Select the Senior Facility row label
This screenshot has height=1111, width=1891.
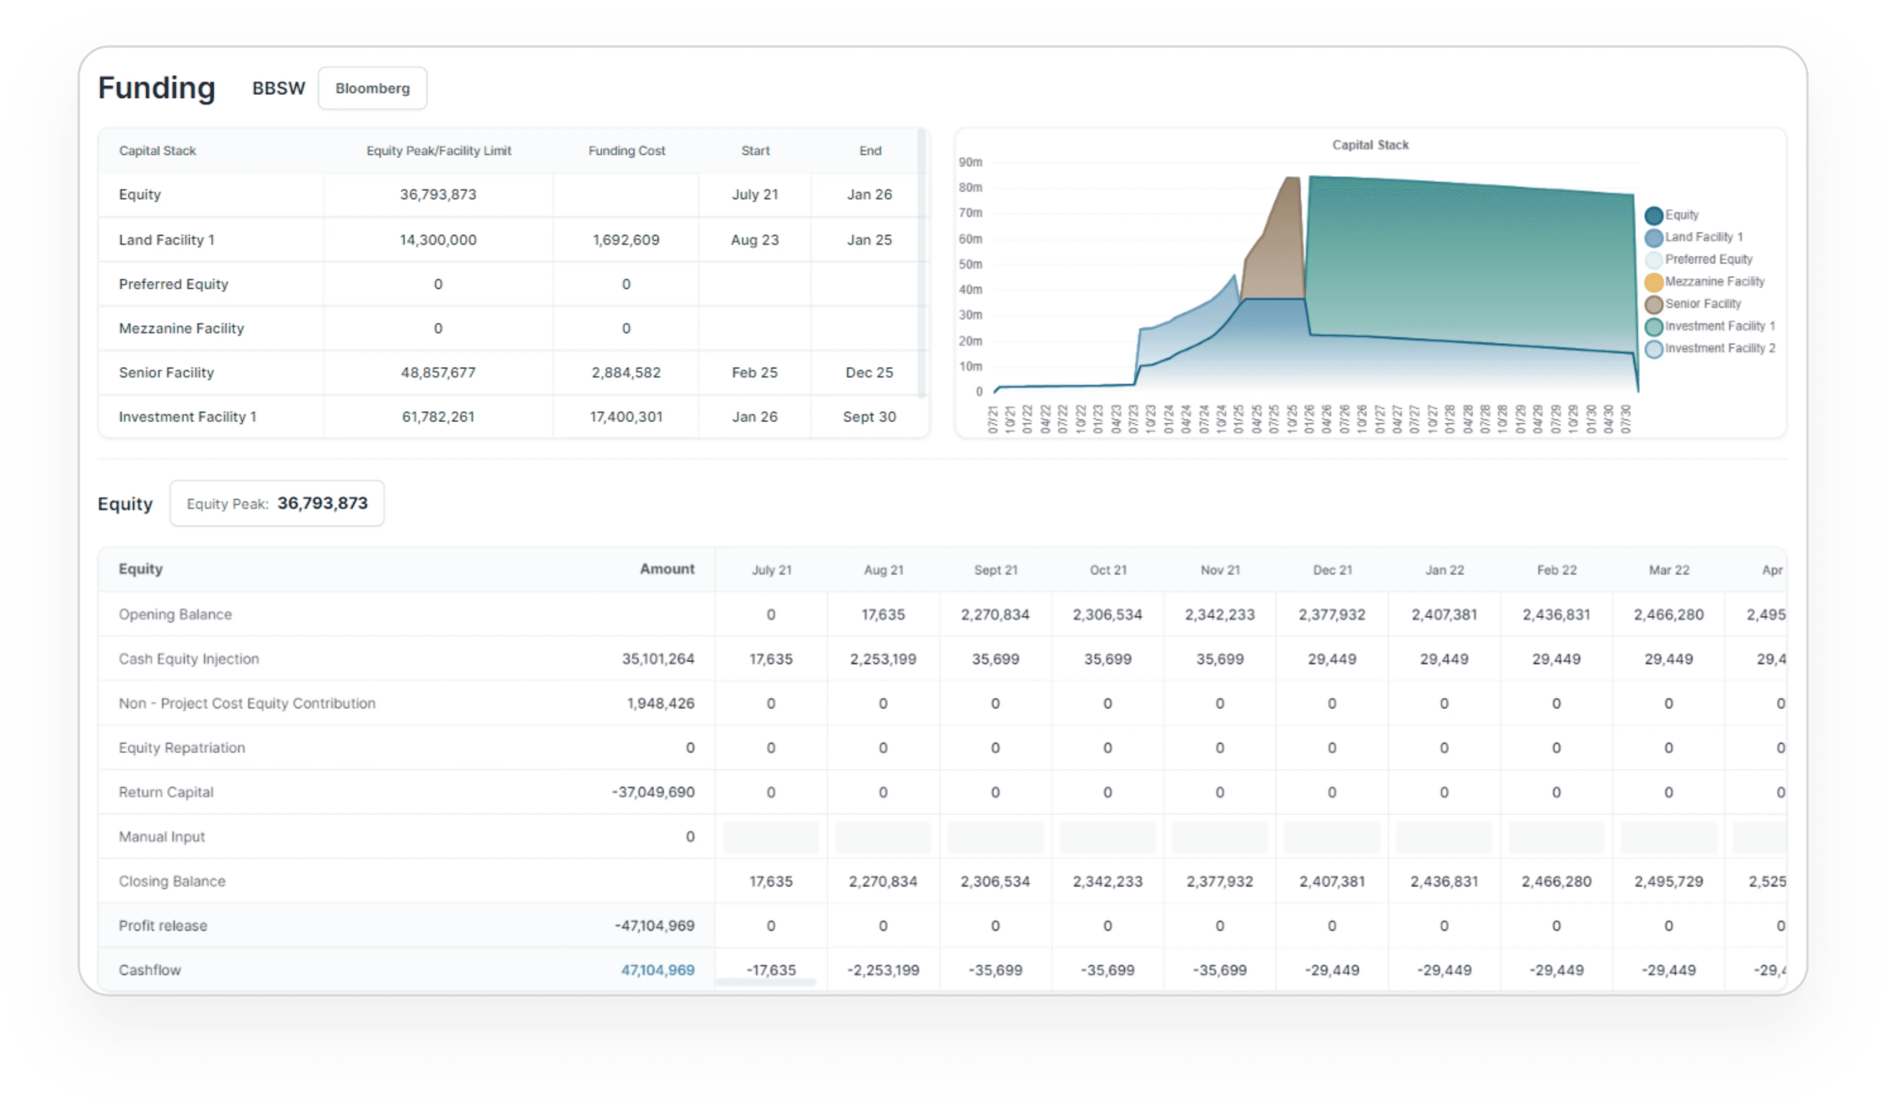tap(167, 373)
